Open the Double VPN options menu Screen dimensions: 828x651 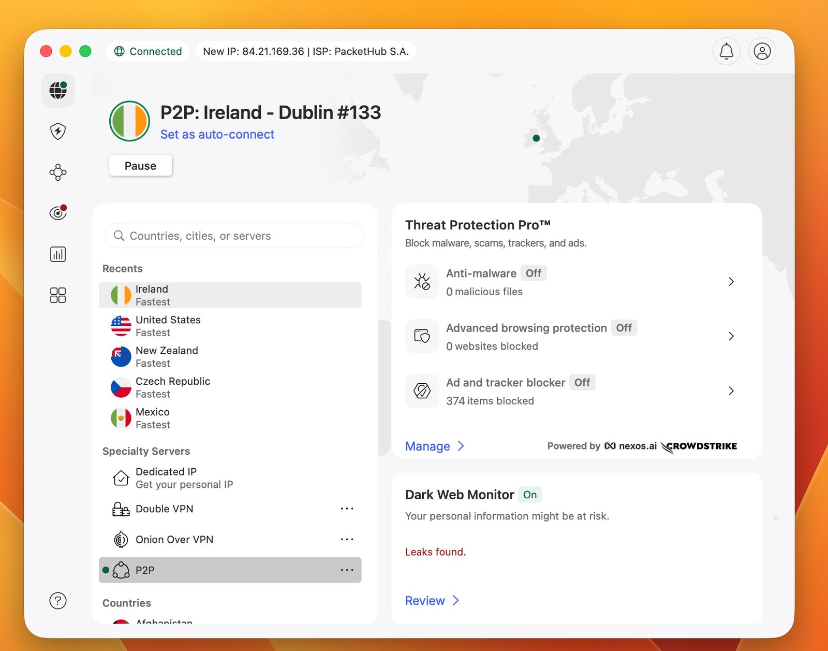pos(347,509)
